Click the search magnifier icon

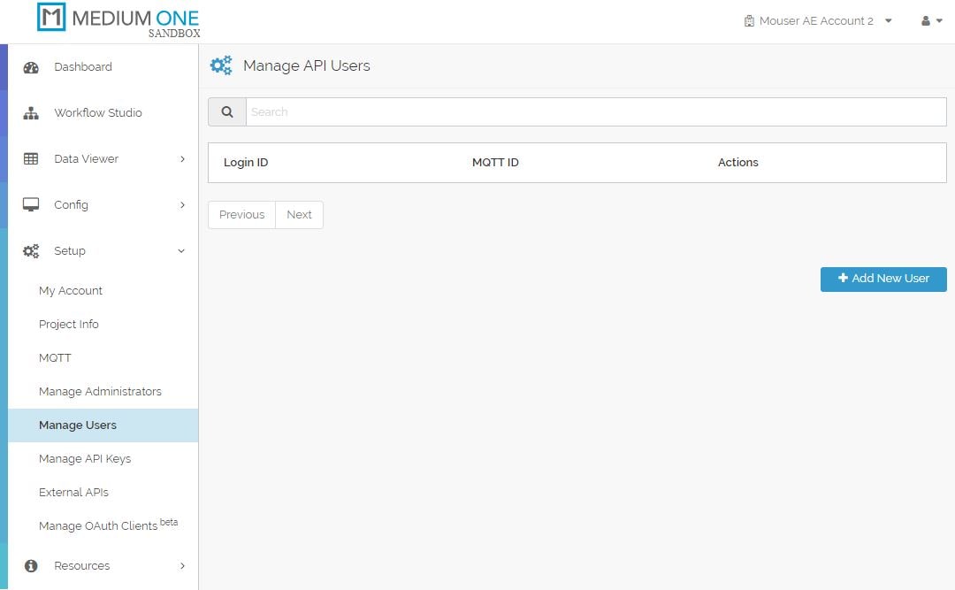[x=226, y=111]
